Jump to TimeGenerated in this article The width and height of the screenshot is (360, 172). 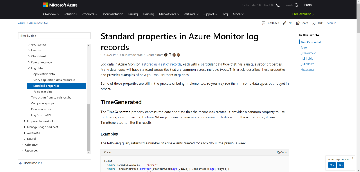(311, 42)
